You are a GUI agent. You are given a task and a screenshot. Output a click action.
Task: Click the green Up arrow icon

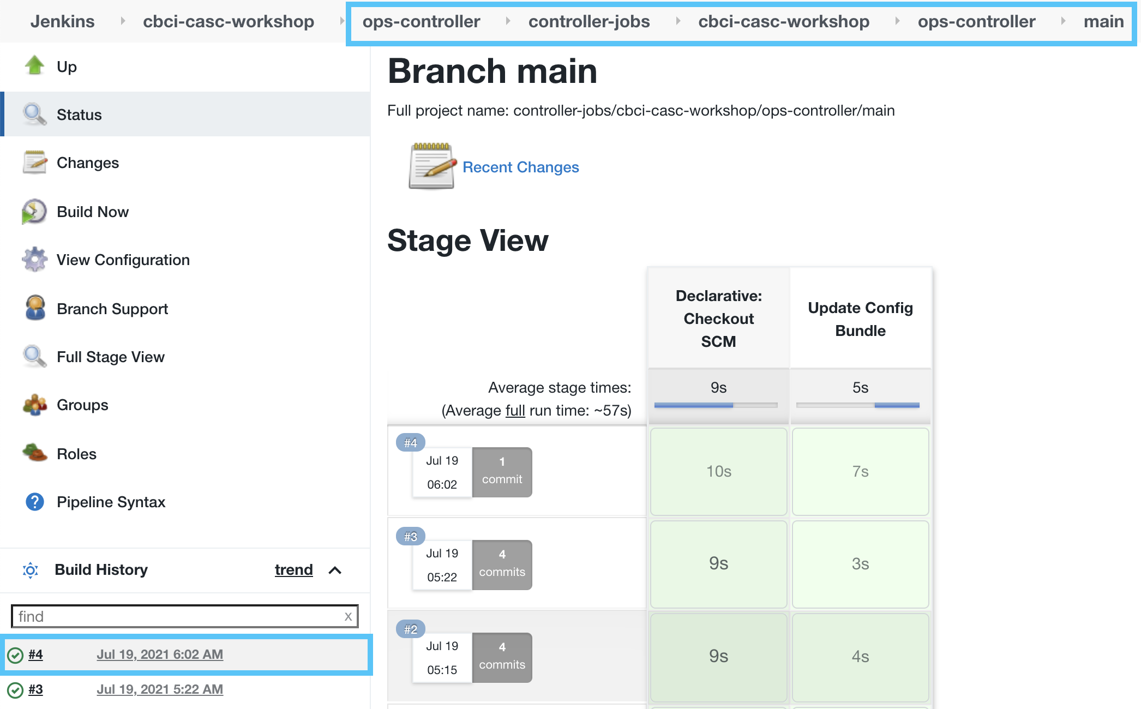coord(34,66)
